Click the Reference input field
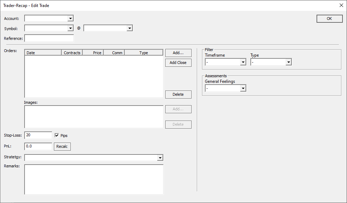This screenshot has height=203, width=347. [x=49, y=38]
